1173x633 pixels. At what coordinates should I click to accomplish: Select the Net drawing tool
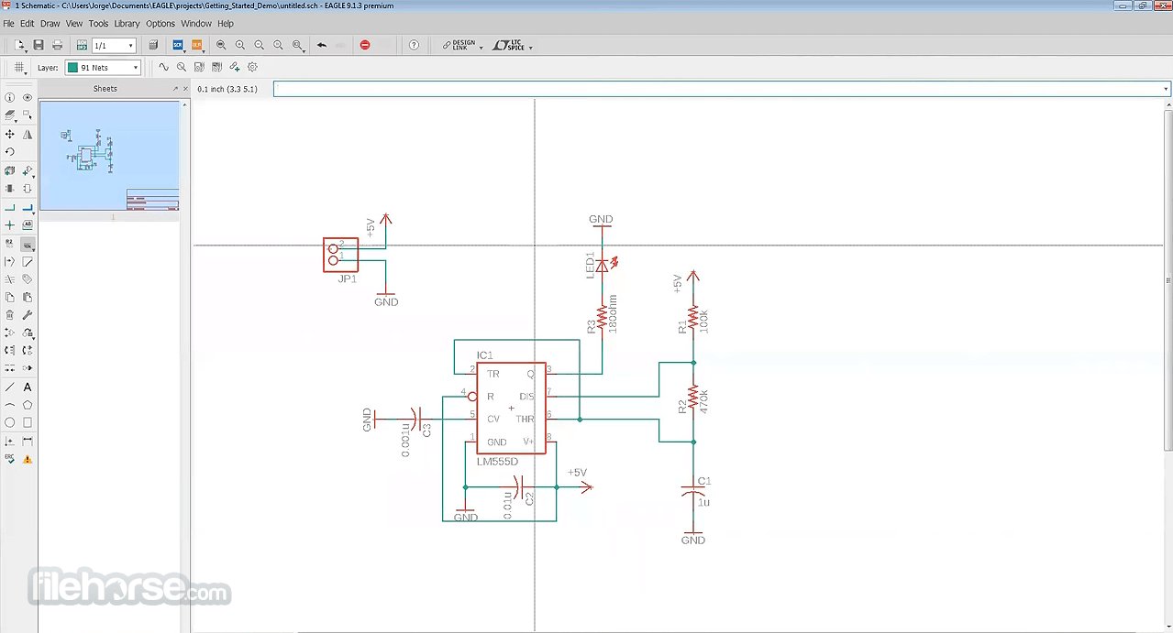point(10,207)
